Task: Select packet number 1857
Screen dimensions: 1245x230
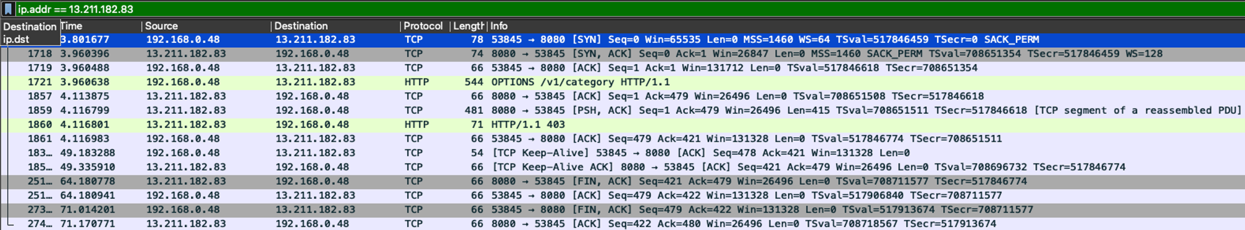Action: click(622, 96)
